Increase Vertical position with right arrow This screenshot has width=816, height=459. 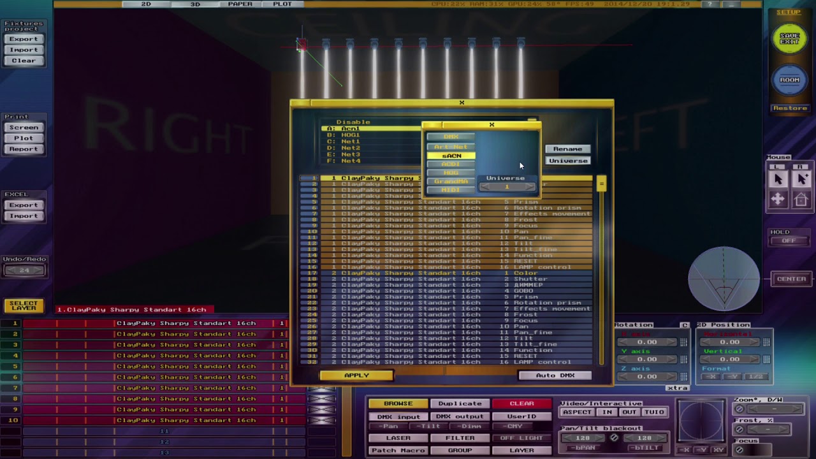[754, 360]
